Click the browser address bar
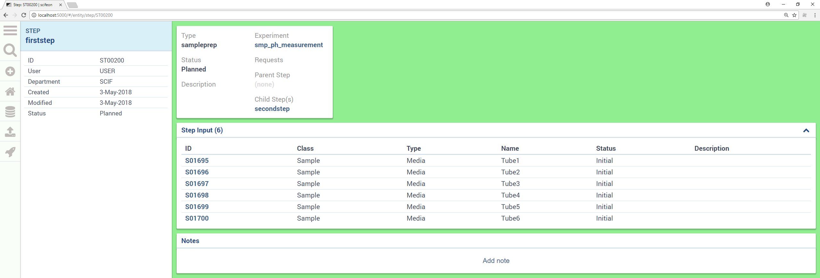The width and height of the screenshot is (820, 278). 385,15
